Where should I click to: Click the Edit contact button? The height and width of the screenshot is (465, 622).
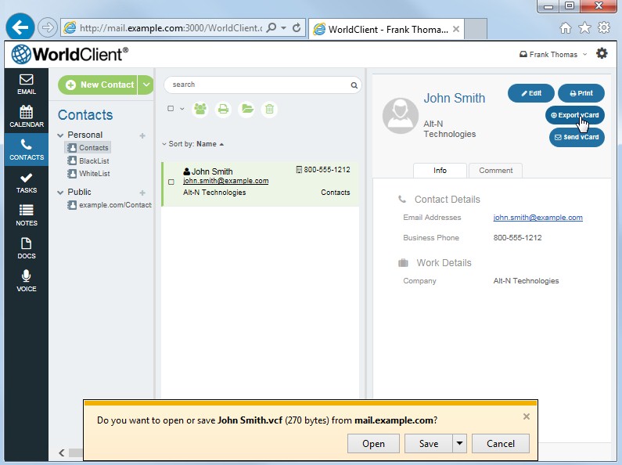point(531,93)
